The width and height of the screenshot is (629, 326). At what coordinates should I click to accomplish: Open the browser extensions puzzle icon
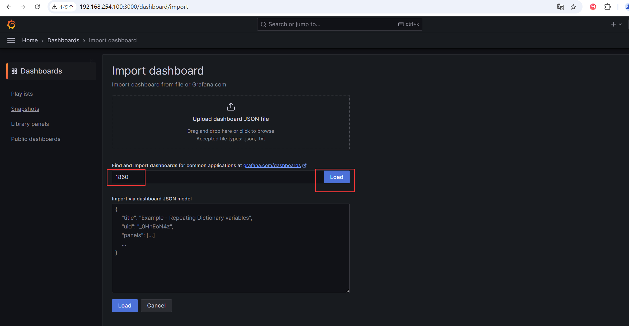(607, 7)
